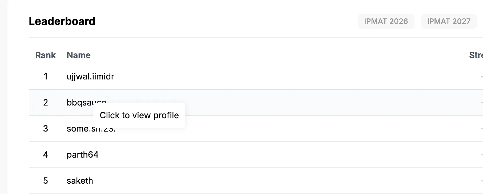The height and width of the screenshot is (194, 483).
Task: Switch to the IPMAT 2026 tab
Action: click(386, 21)
